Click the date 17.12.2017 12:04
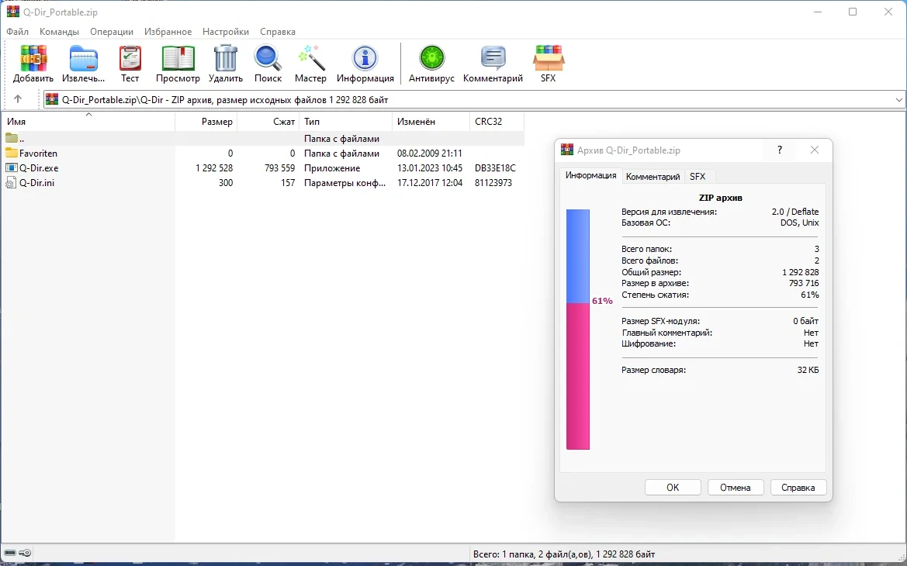The image size is (907, 566). click(x=430, y=183)
